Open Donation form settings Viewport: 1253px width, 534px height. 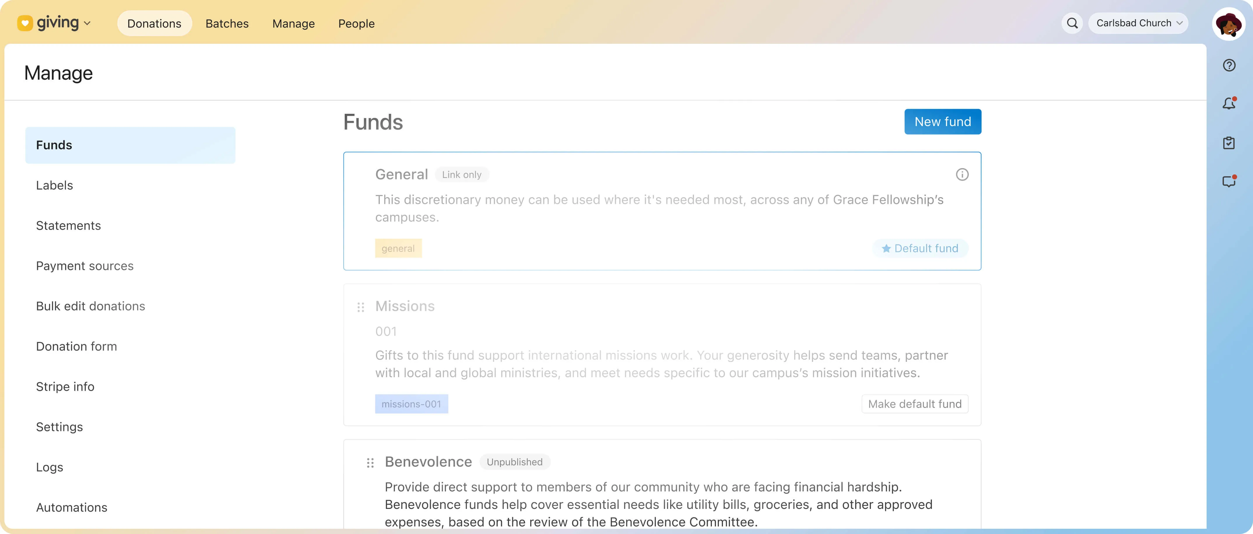(76, 346)
